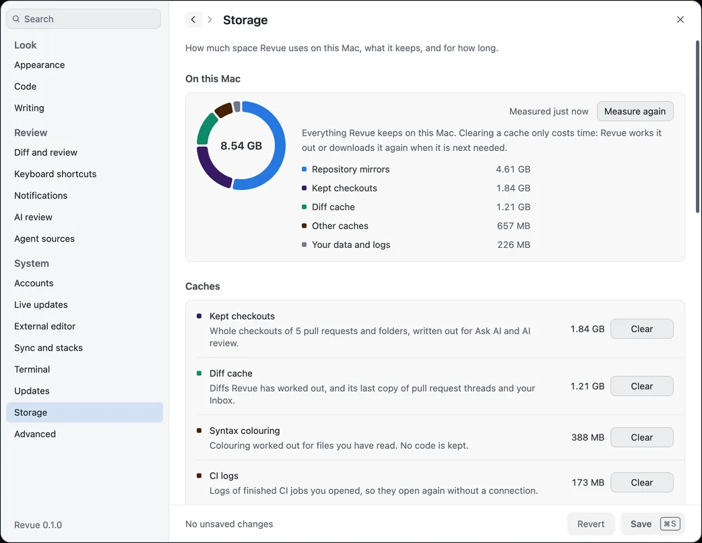Viewport: 702px width, 543px height.
Task: Click the Measured just now text
Action: (x=548, y=111)
